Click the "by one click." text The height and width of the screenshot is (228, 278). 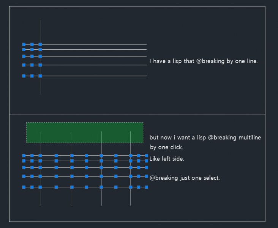166,147
